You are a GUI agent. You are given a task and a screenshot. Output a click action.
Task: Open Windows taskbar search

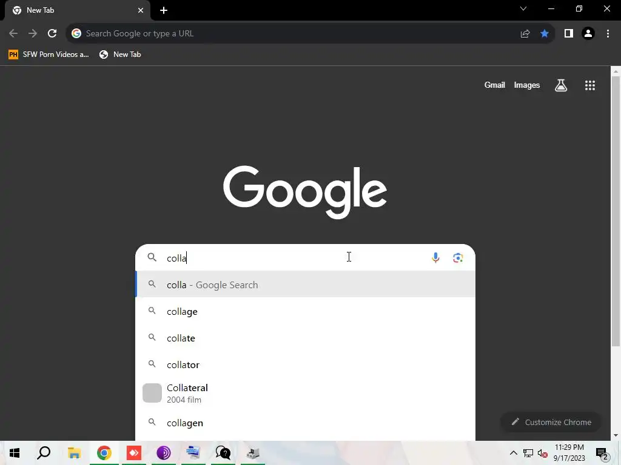(x=44, y=453)
